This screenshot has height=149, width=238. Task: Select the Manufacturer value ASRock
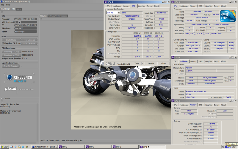[x=210, y=68]
